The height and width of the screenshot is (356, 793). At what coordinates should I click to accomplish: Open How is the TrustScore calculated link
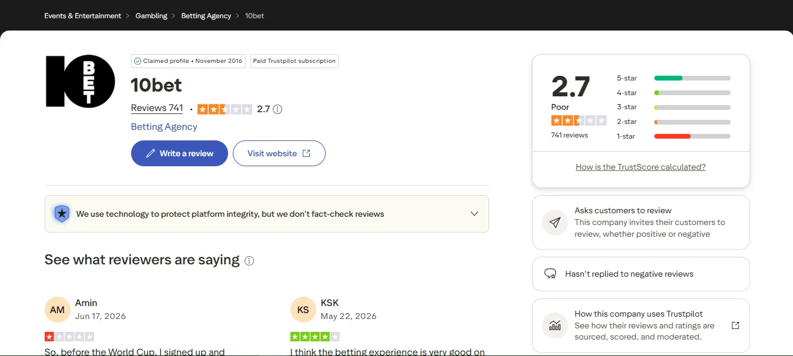(641, 167)
